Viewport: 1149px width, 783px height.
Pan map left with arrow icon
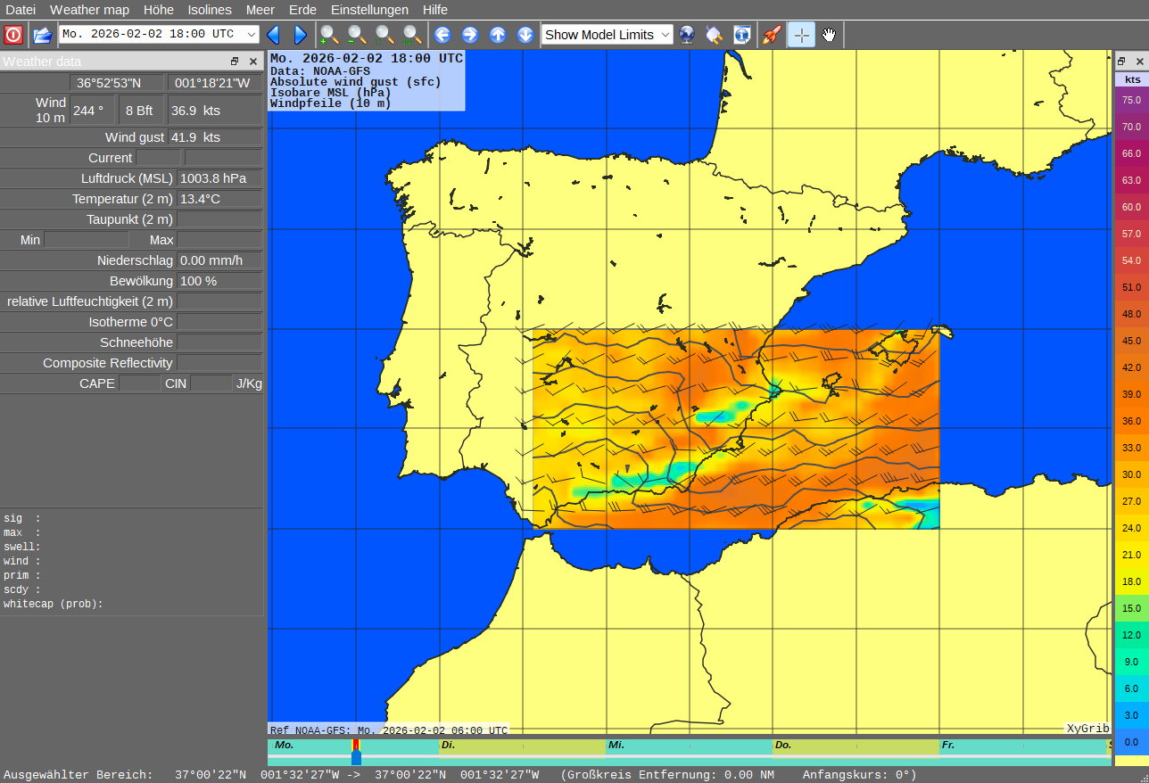point(442,35)
